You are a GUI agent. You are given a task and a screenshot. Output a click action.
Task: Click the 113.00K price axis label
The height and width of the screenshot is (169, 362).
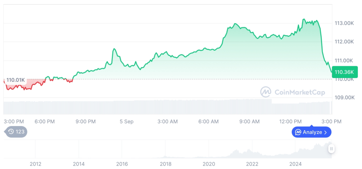[343, 23]
